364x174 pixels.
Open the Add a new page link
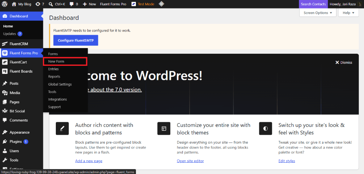(89, 161)
